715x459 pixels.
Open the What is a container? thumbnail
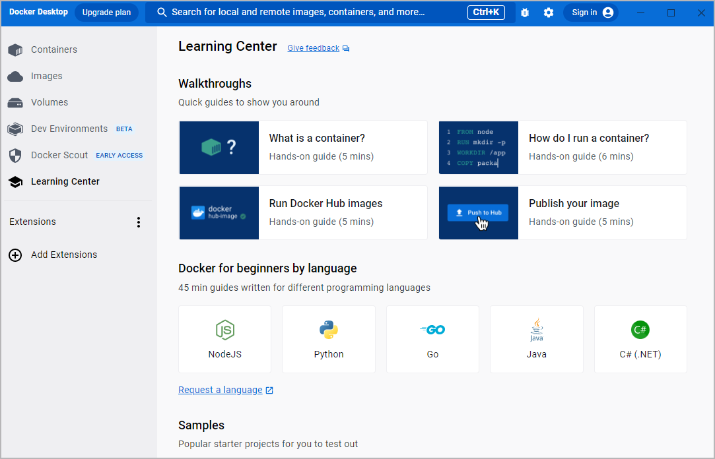pyautogui.click(x=219, y=148)
